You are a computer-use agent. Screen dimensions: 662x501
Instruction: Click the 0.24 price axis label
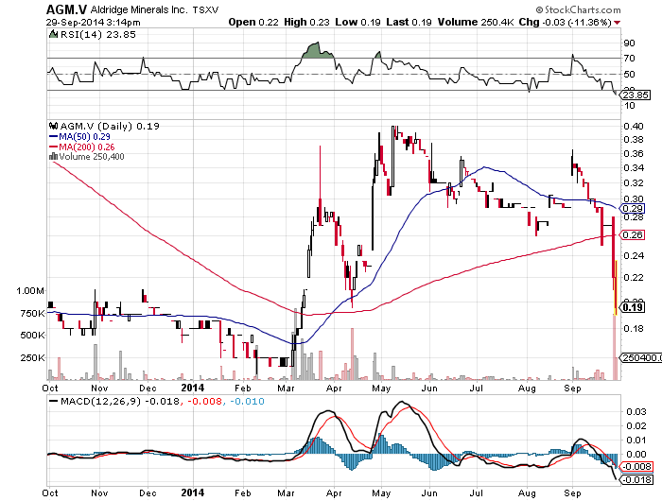[634, 255]
